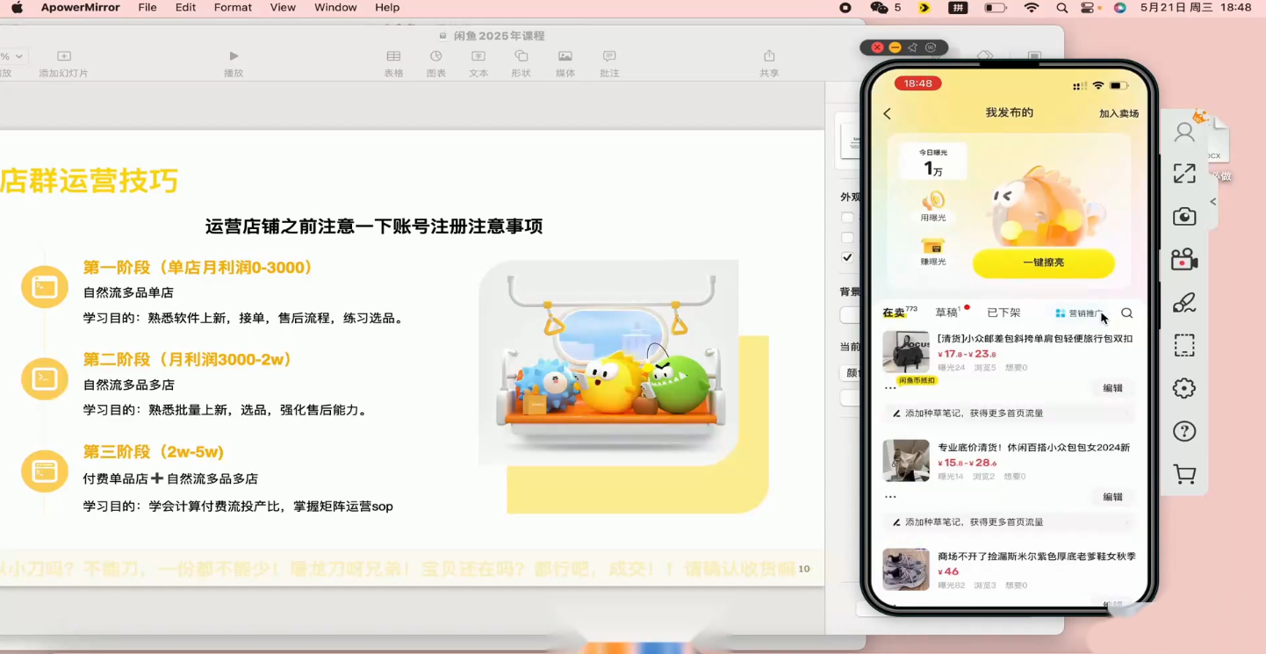Enter full screen with the expand arrows icon
The image size is (1266, 654).
point(1184,174)
